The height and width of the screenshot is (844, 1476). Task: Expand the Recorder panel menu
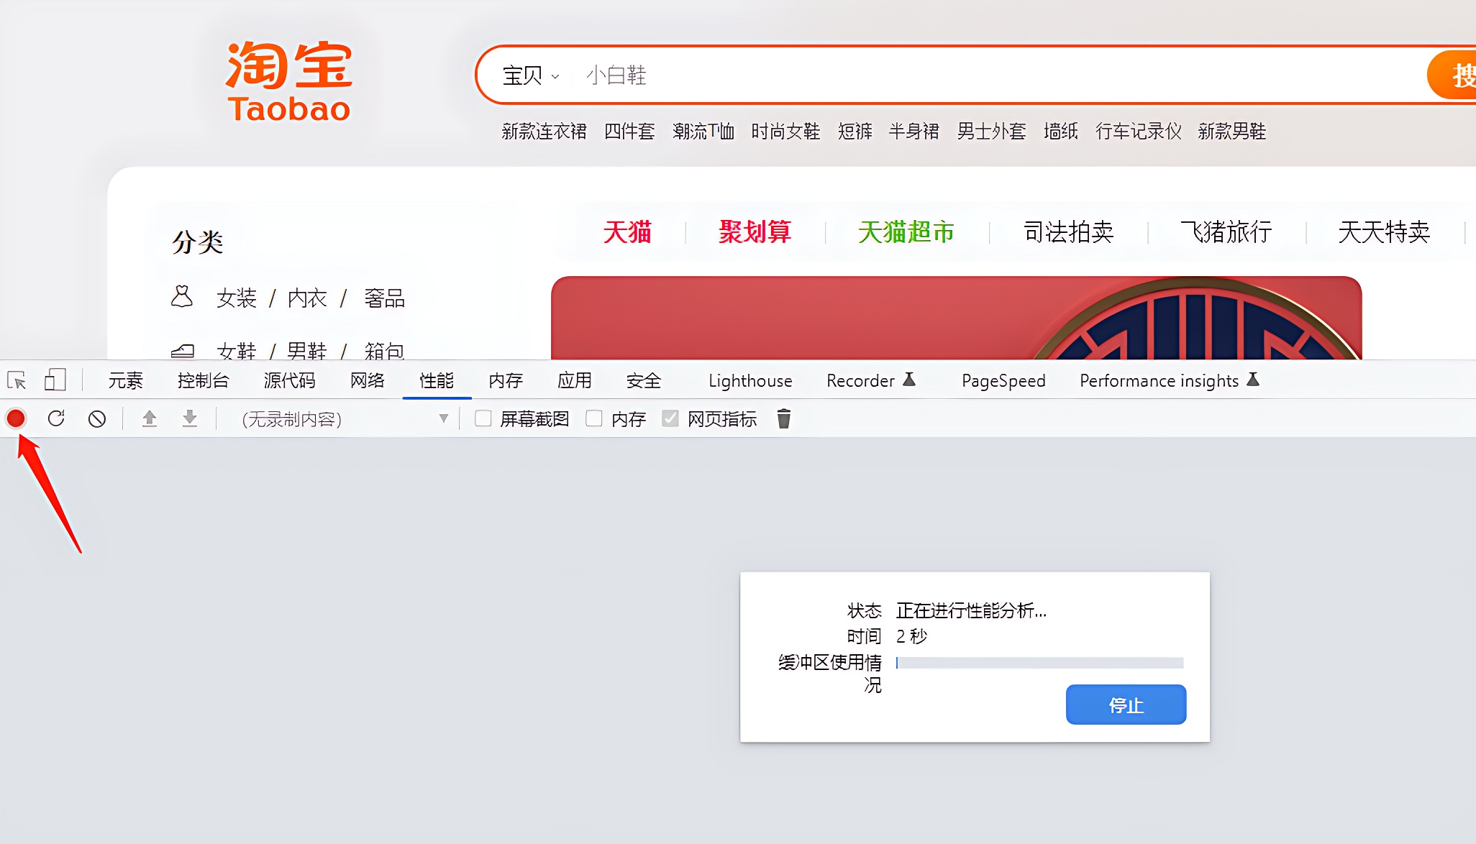point(911,380)
